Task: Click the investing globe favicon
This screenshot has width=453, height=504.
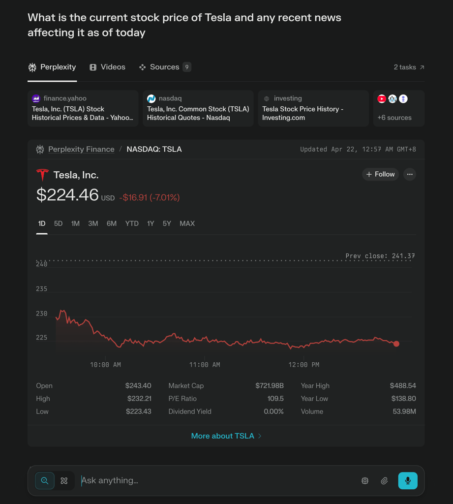Action: [x=266, y=98]
